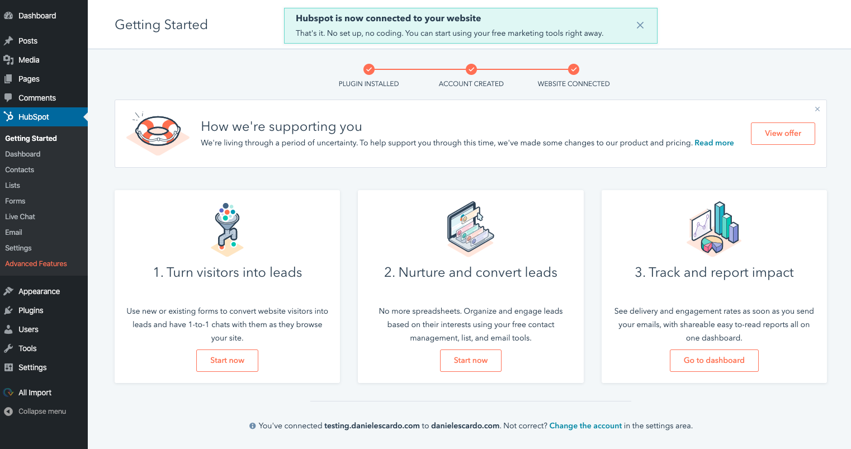Click the All Import icon
Screen dimensions: 851x449
tap(8, 393)
